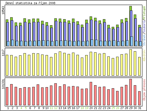
Task: Click the purple files bar for day 29
Action: pos(131,23)
